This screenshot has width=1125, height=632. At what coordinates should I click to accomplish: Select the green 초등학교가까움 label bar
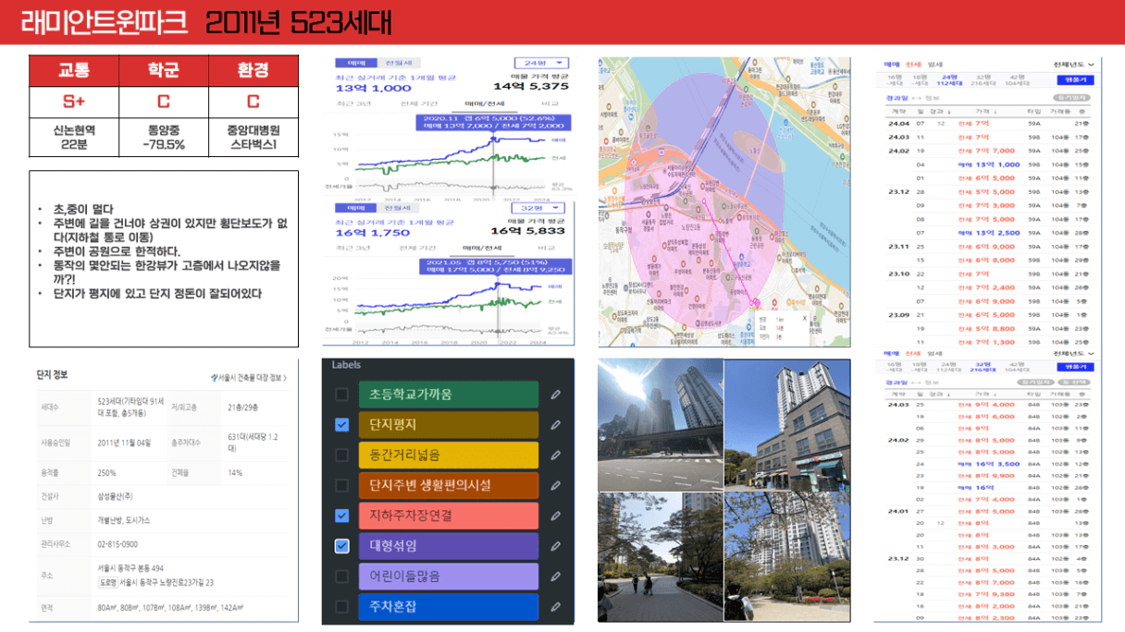(448, 395)
